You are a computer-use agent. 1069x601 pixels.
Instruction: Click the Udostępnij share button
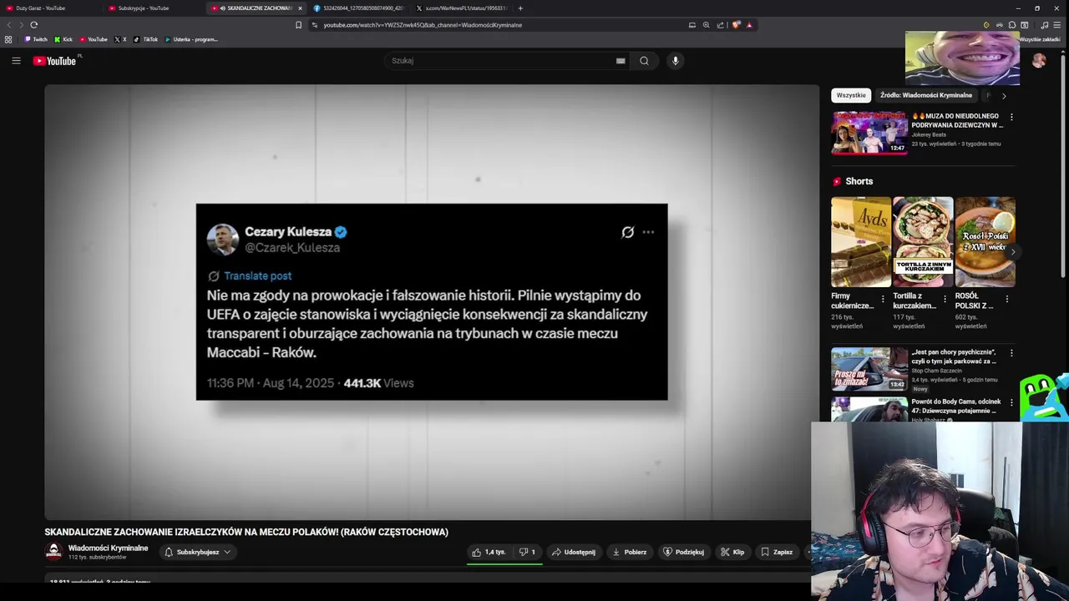(574, 552)
